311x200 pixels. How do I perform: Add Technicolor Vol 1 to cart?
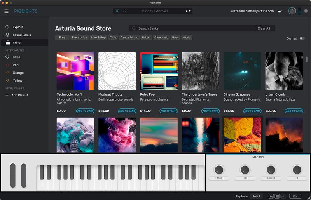pos(85,111)
